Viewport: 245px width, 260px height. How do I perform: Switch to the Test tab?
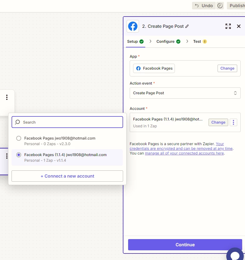click(x=200, y=42)
